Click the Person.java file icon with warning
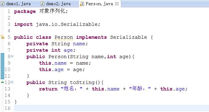 [82, 4]
